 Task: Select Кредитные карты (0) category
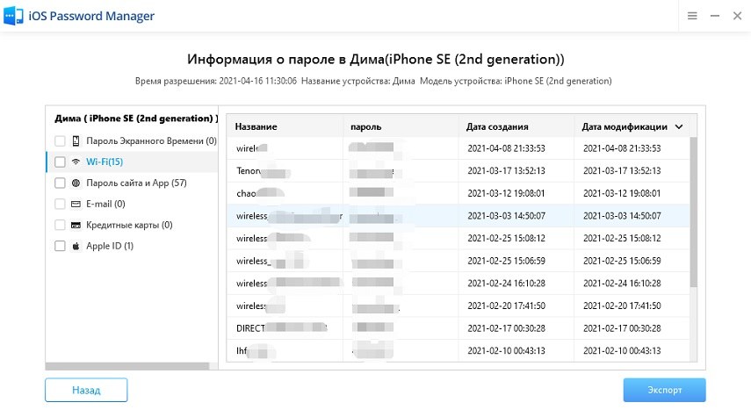(x=129, y=225)
